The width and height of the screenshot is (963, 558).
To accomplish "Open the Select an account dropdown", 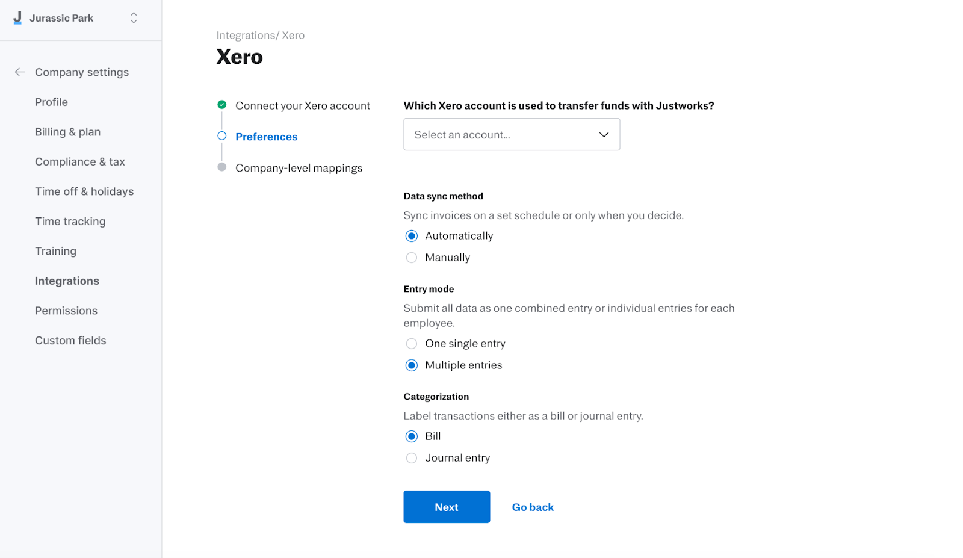I will tap(512, 134).
